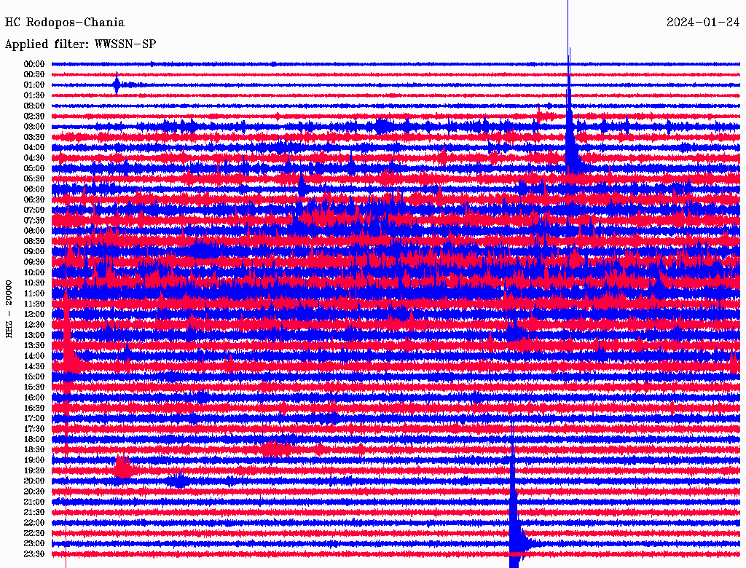Click the 06:30 time label

coord(34,200)
